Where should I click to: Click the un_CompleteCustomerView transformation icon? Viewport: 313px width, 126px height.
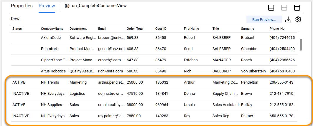click(67, 6)
